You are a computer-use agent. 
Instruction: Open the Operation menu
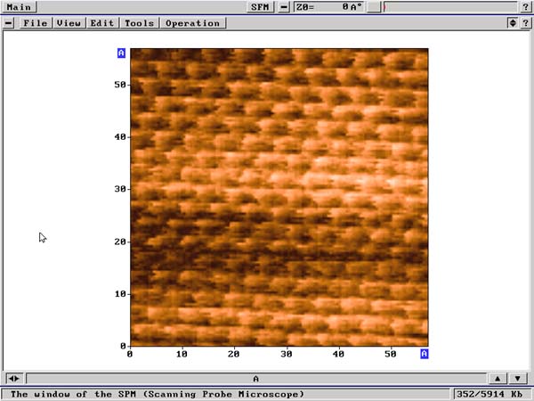[x=192, y=23]
